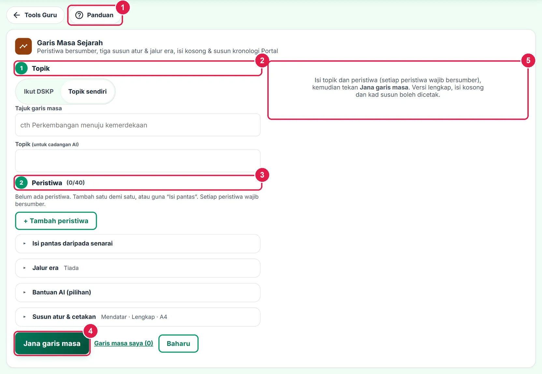This screenshot has width=542, height=374.
Task: Focus the Tajuk garis masa field
Action: coord(138,125)
